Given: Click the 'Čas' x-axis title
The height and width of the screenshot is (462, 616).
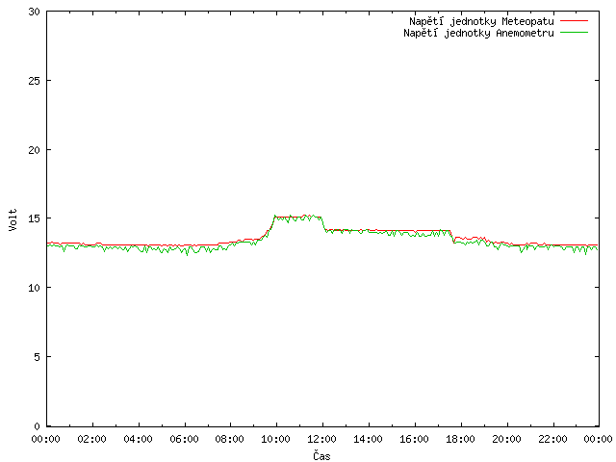Looking at the screenshot, I should click(321, 455).
